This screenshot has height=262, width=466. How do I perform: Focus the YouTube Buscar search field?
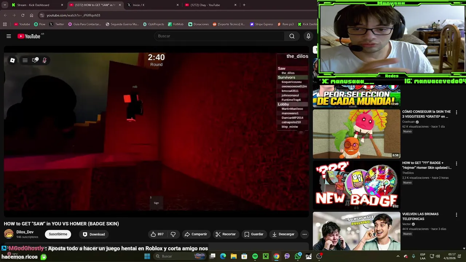point(219,36)
